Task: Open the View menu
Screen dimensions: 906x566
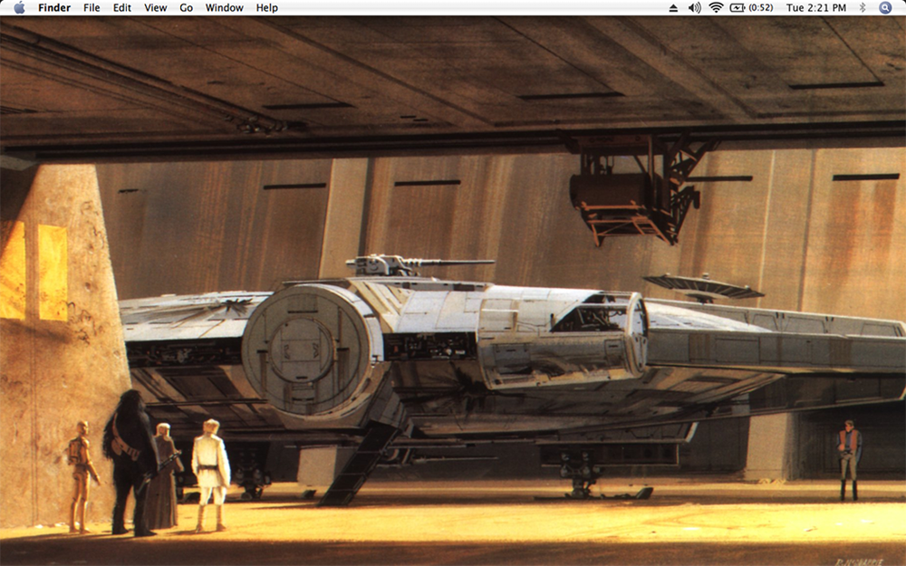Action: 156,7
